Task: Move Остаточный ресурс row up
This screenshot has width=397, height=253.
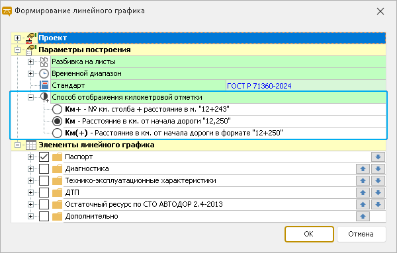Action: [363, 205]
